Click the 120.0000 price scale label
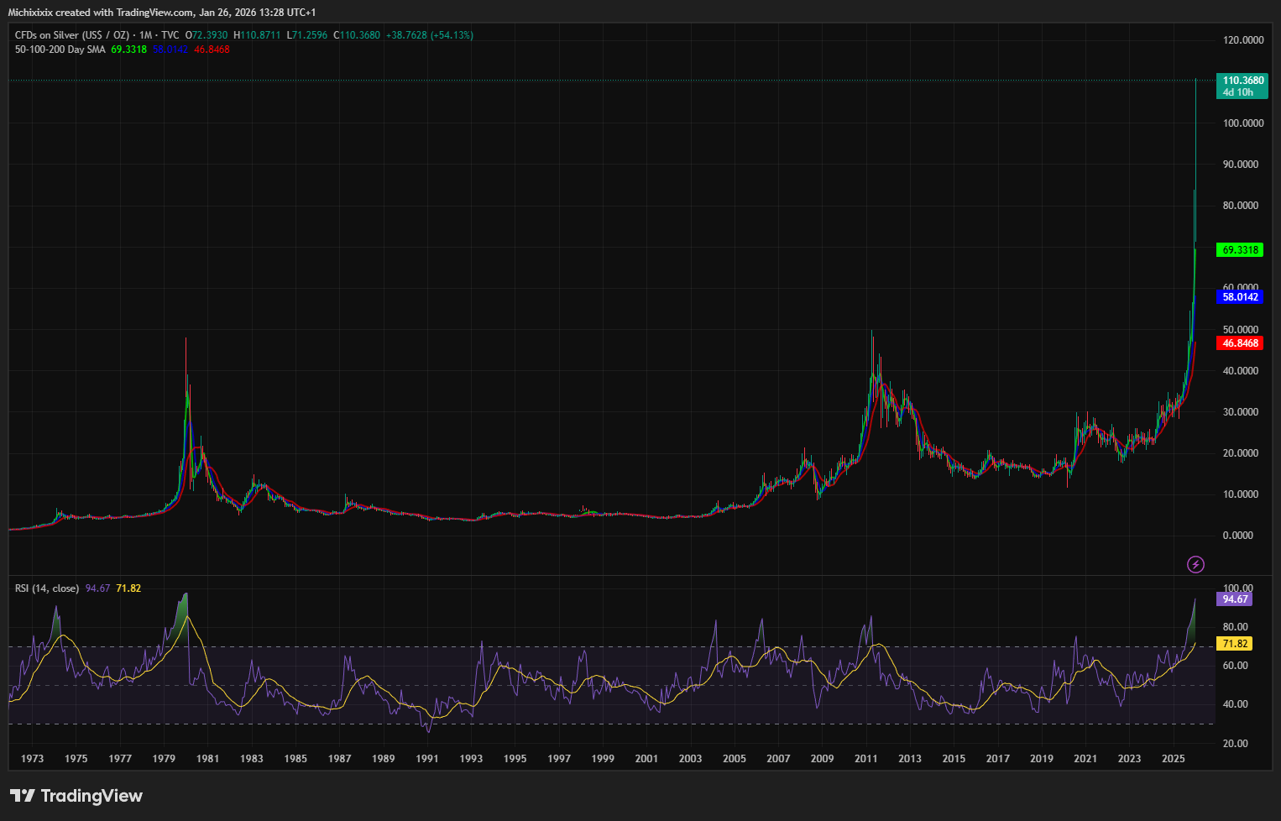 1243,40
